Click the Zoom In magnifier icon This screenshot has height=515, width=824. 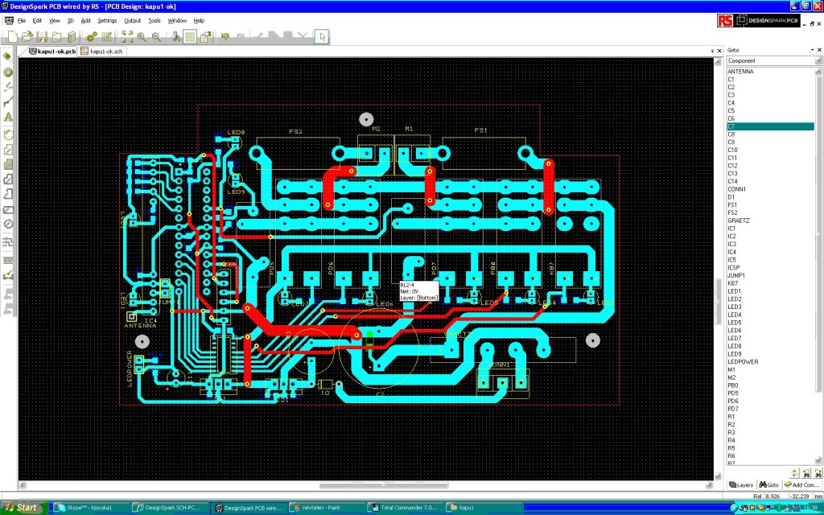[142, 37]
